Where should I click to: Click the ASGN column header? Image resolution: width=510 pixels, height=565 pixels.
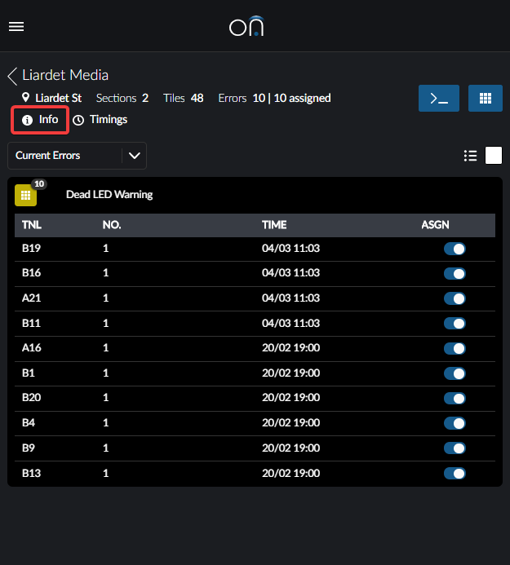(436, 225)
